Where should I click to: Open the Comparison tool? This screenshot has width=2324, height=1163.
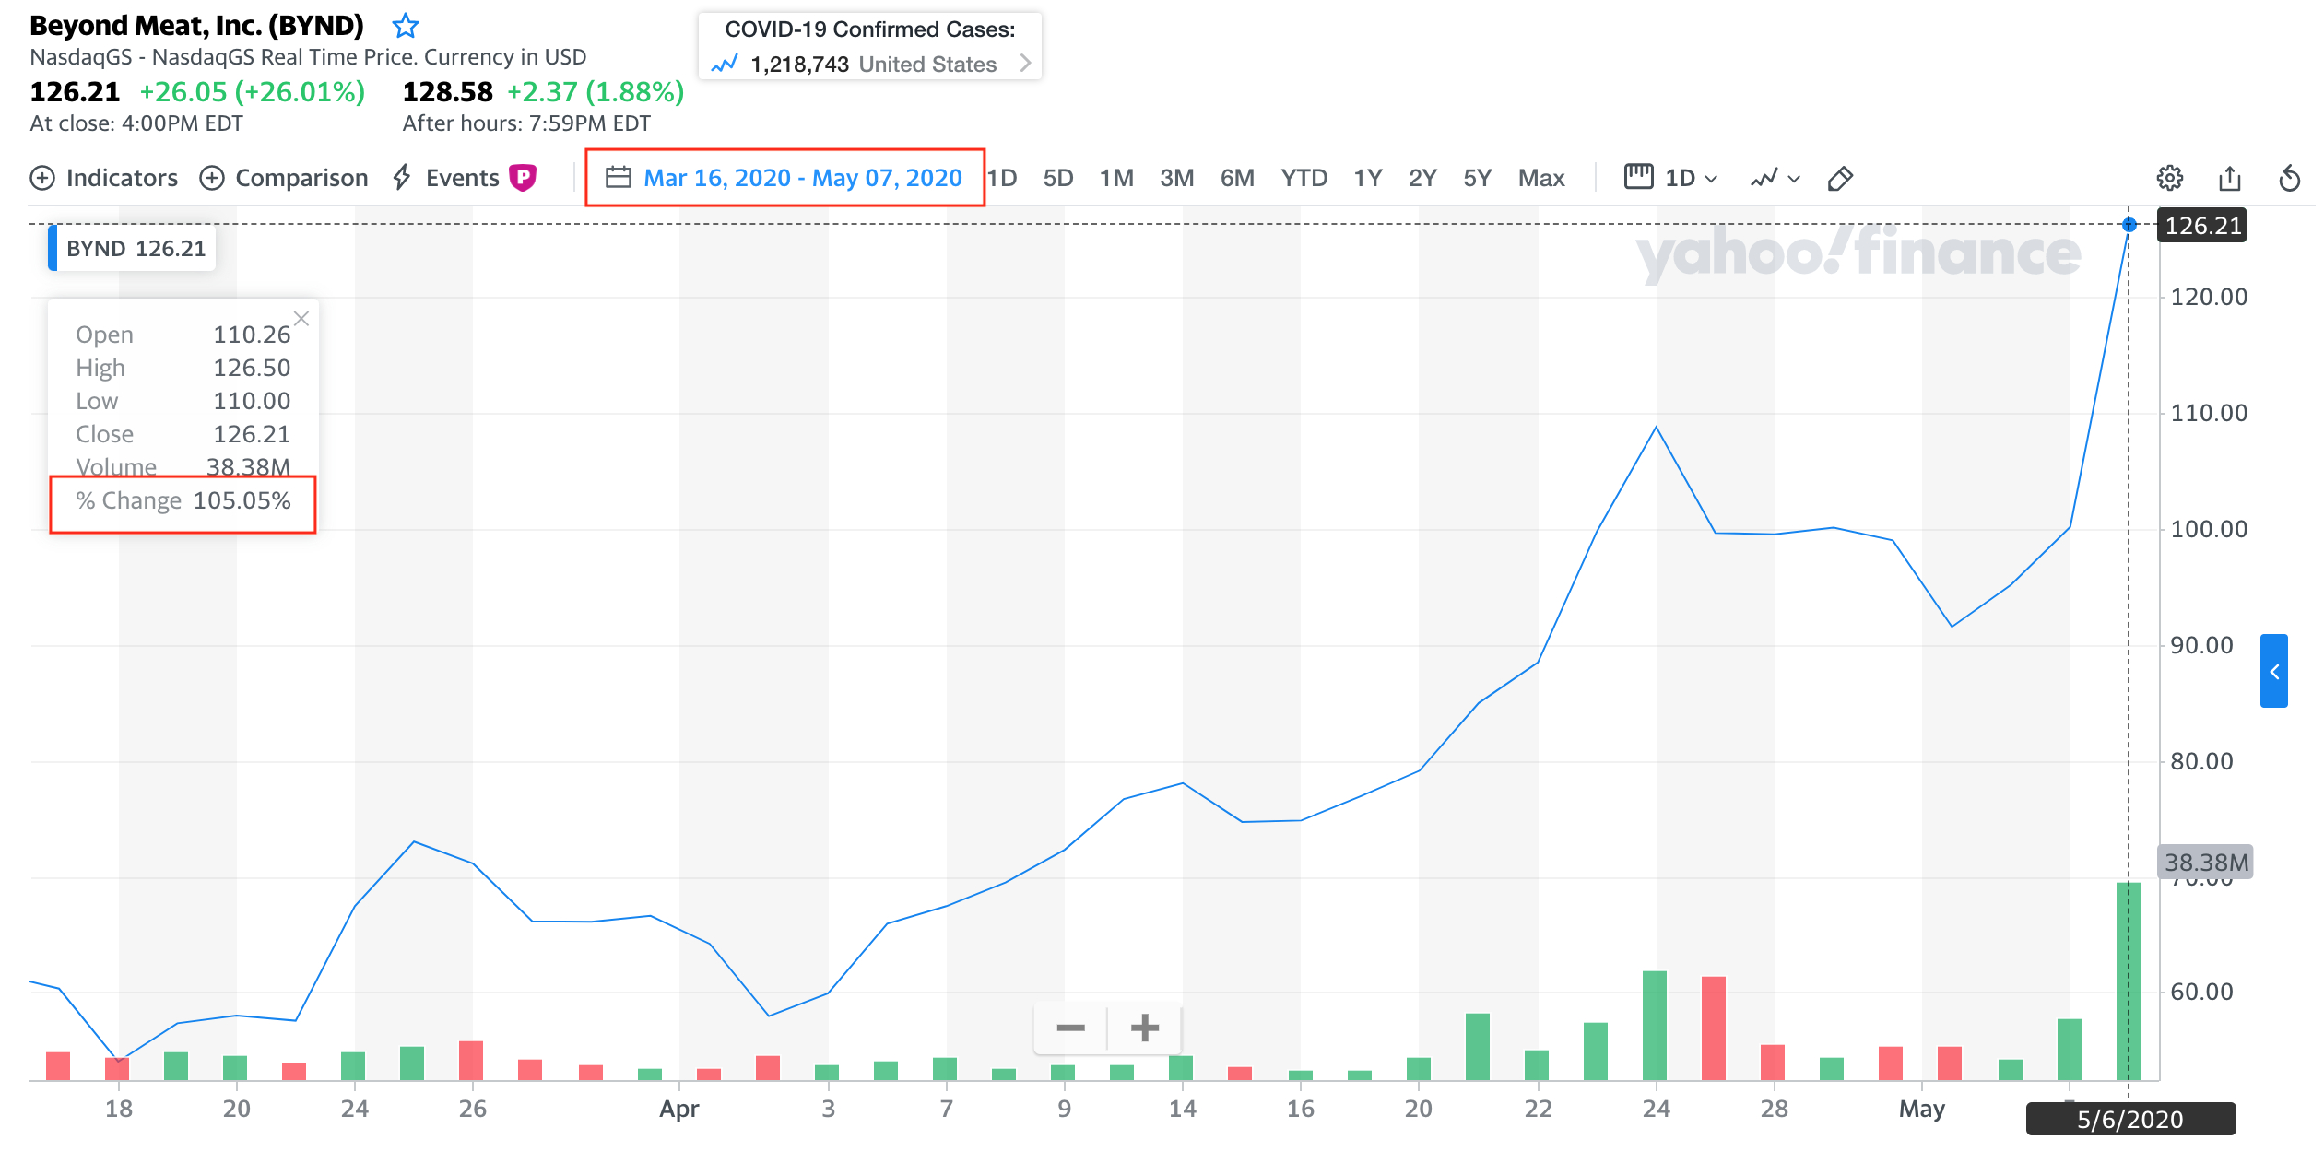coord(284,178)
